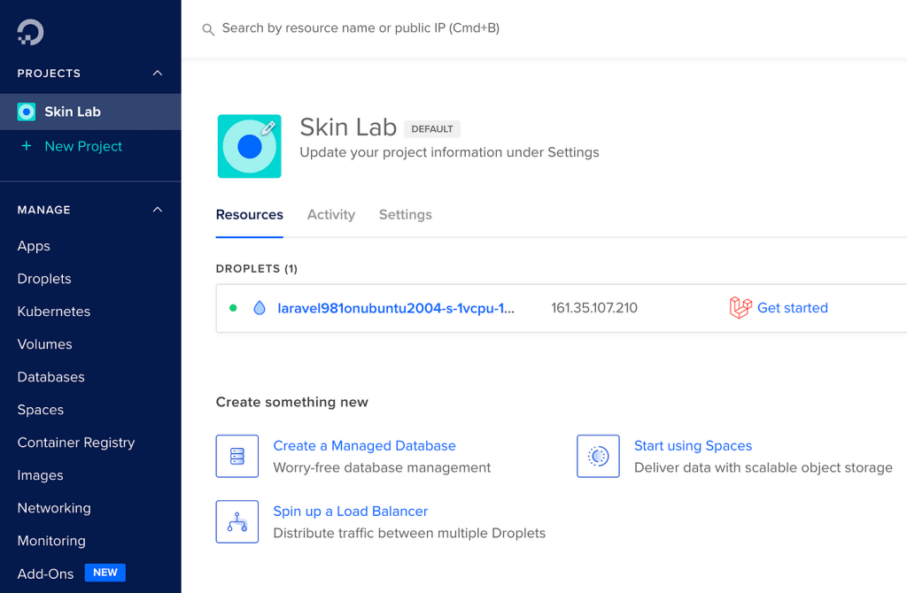Image resolution: width=907 pixels, height=593 pixels.
Task: Click the MANAGE section header
Action: (x=44, y=210)
